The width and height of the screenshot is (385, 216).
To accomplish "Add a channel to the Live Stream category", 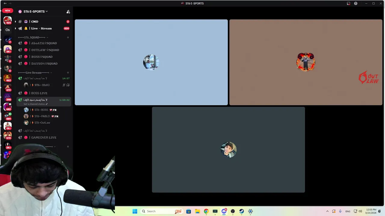I will pyautogui.click(x=68, y=73).
